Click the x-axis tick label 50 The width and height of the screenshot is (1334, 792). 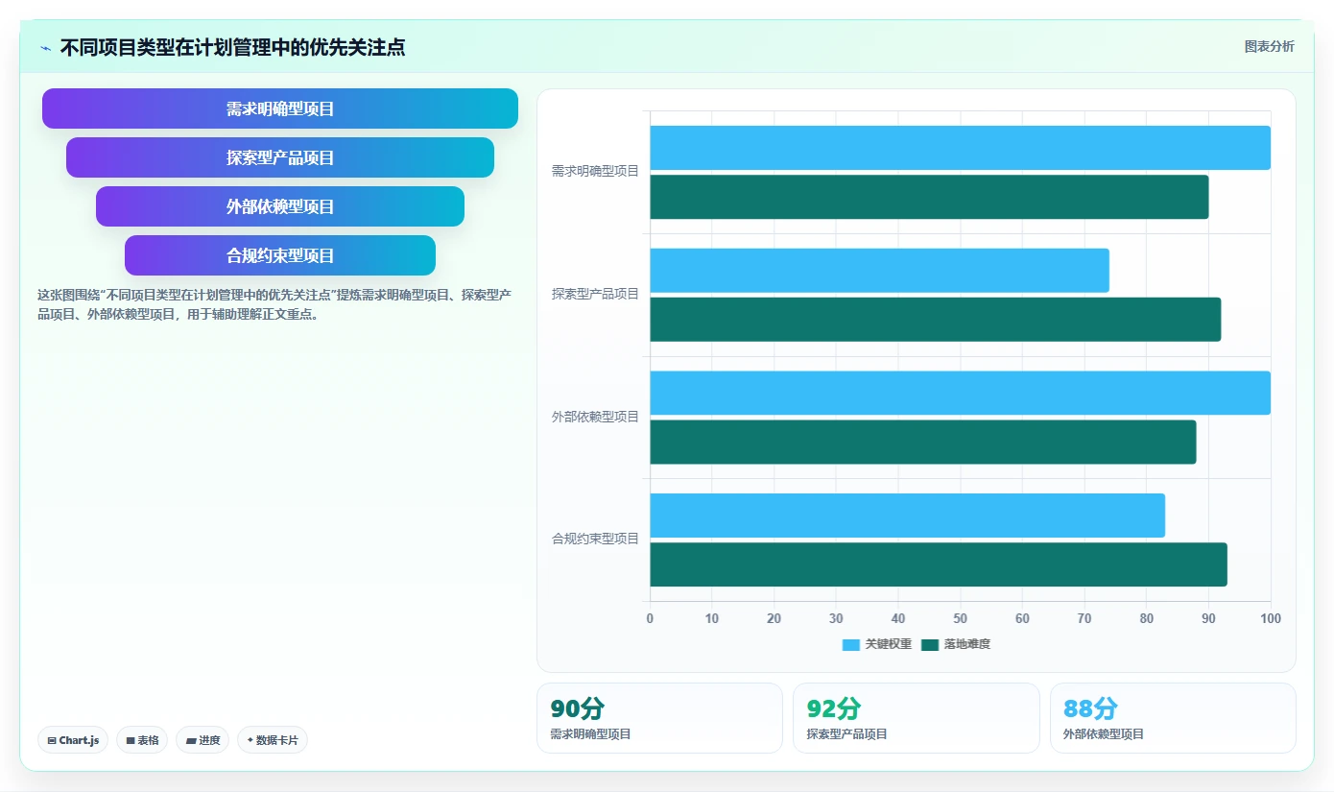click(961, 619)
